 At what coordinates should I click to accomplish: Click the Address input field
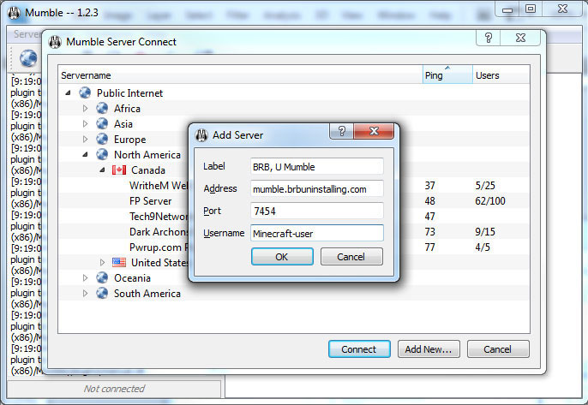tap(317, 188)
